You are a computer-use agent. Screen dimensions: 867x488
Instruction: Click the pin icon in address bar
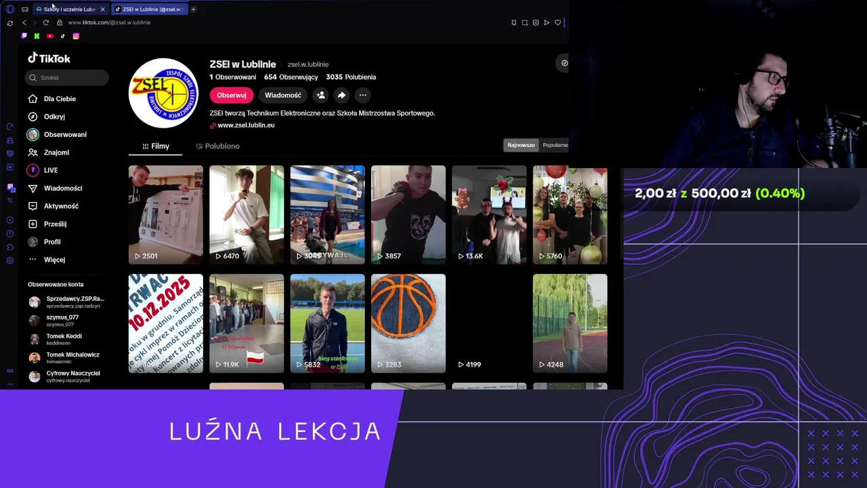(x=513, y=22)
